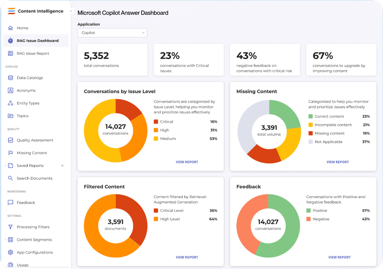Screen dimensions: 383x269
Task: View report for Feedback card
Action: click(x=340, y=257)
